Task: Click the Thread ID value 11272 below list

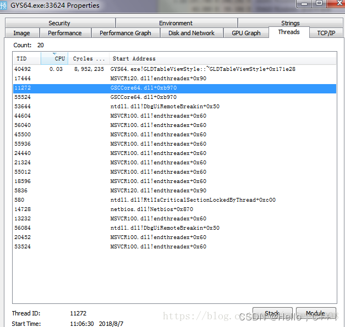Action: coord(78,313)
